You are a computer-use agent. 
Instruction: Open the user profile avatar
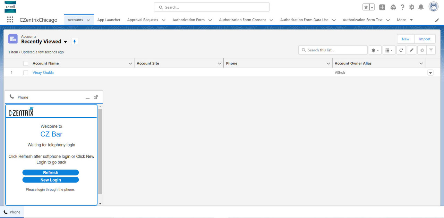(434, 7)
